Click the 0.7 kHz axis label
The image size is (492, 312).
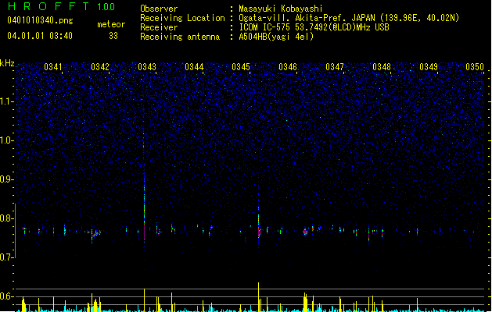7,257
